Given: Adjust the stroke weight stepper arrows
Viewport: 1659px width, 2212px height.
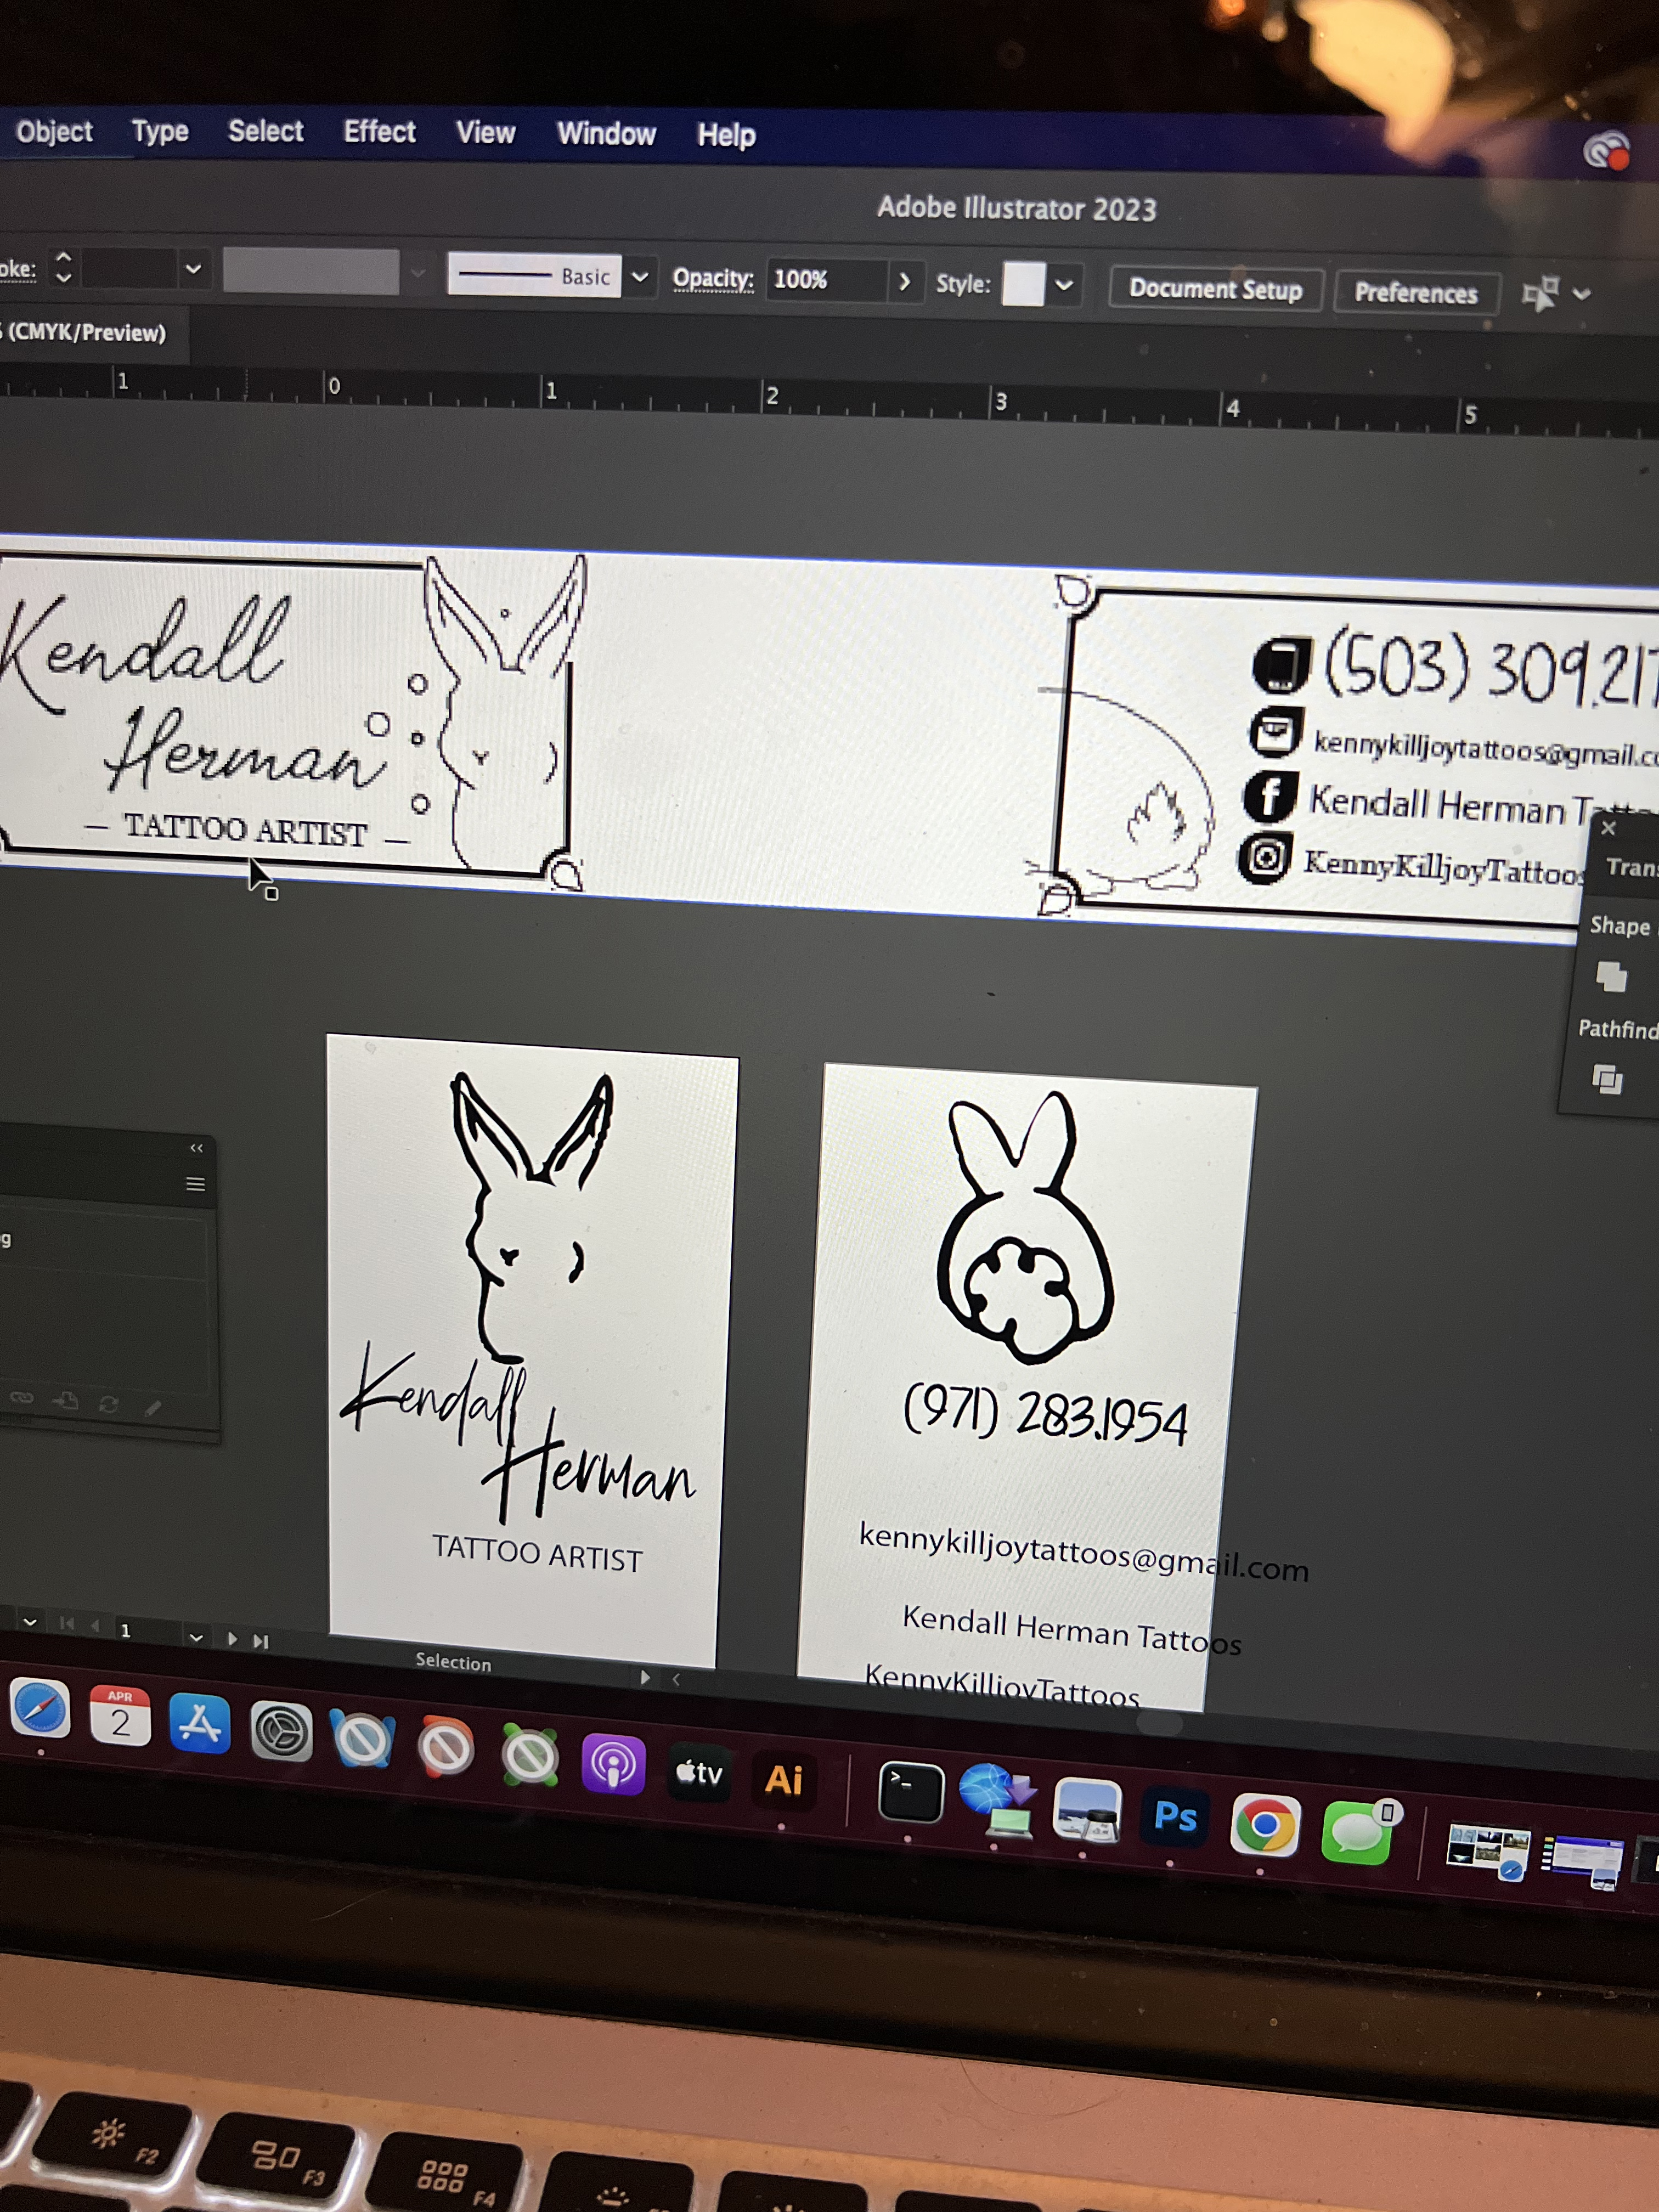Looking at the screenshot, I should pos(63,266).
